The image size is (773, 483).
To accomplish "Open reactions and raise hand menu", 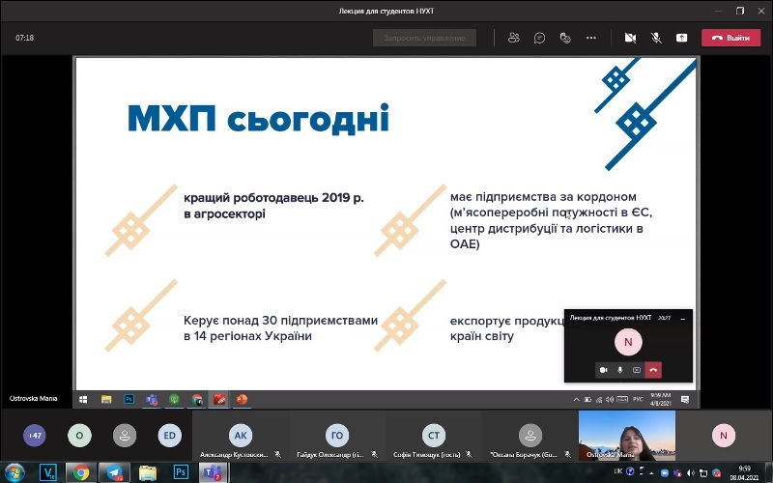I will click(565, 38).
